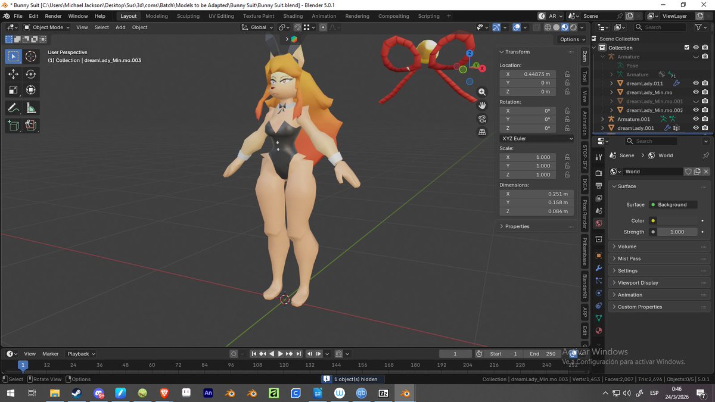Click the End frame field
The height and width of the screenshot is (402, 715).
tap(541, 354)
